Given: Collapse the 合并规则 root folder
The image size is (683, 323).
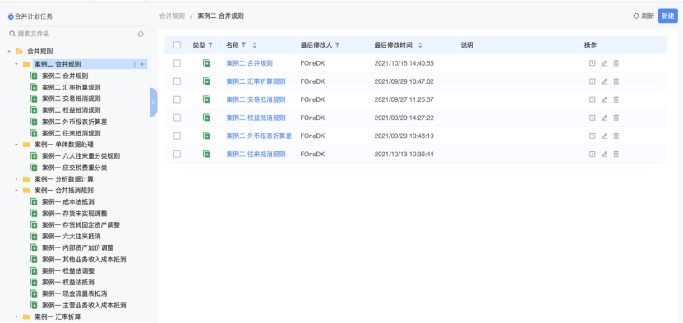Looking at the screenshot, I should coord(9,51).
